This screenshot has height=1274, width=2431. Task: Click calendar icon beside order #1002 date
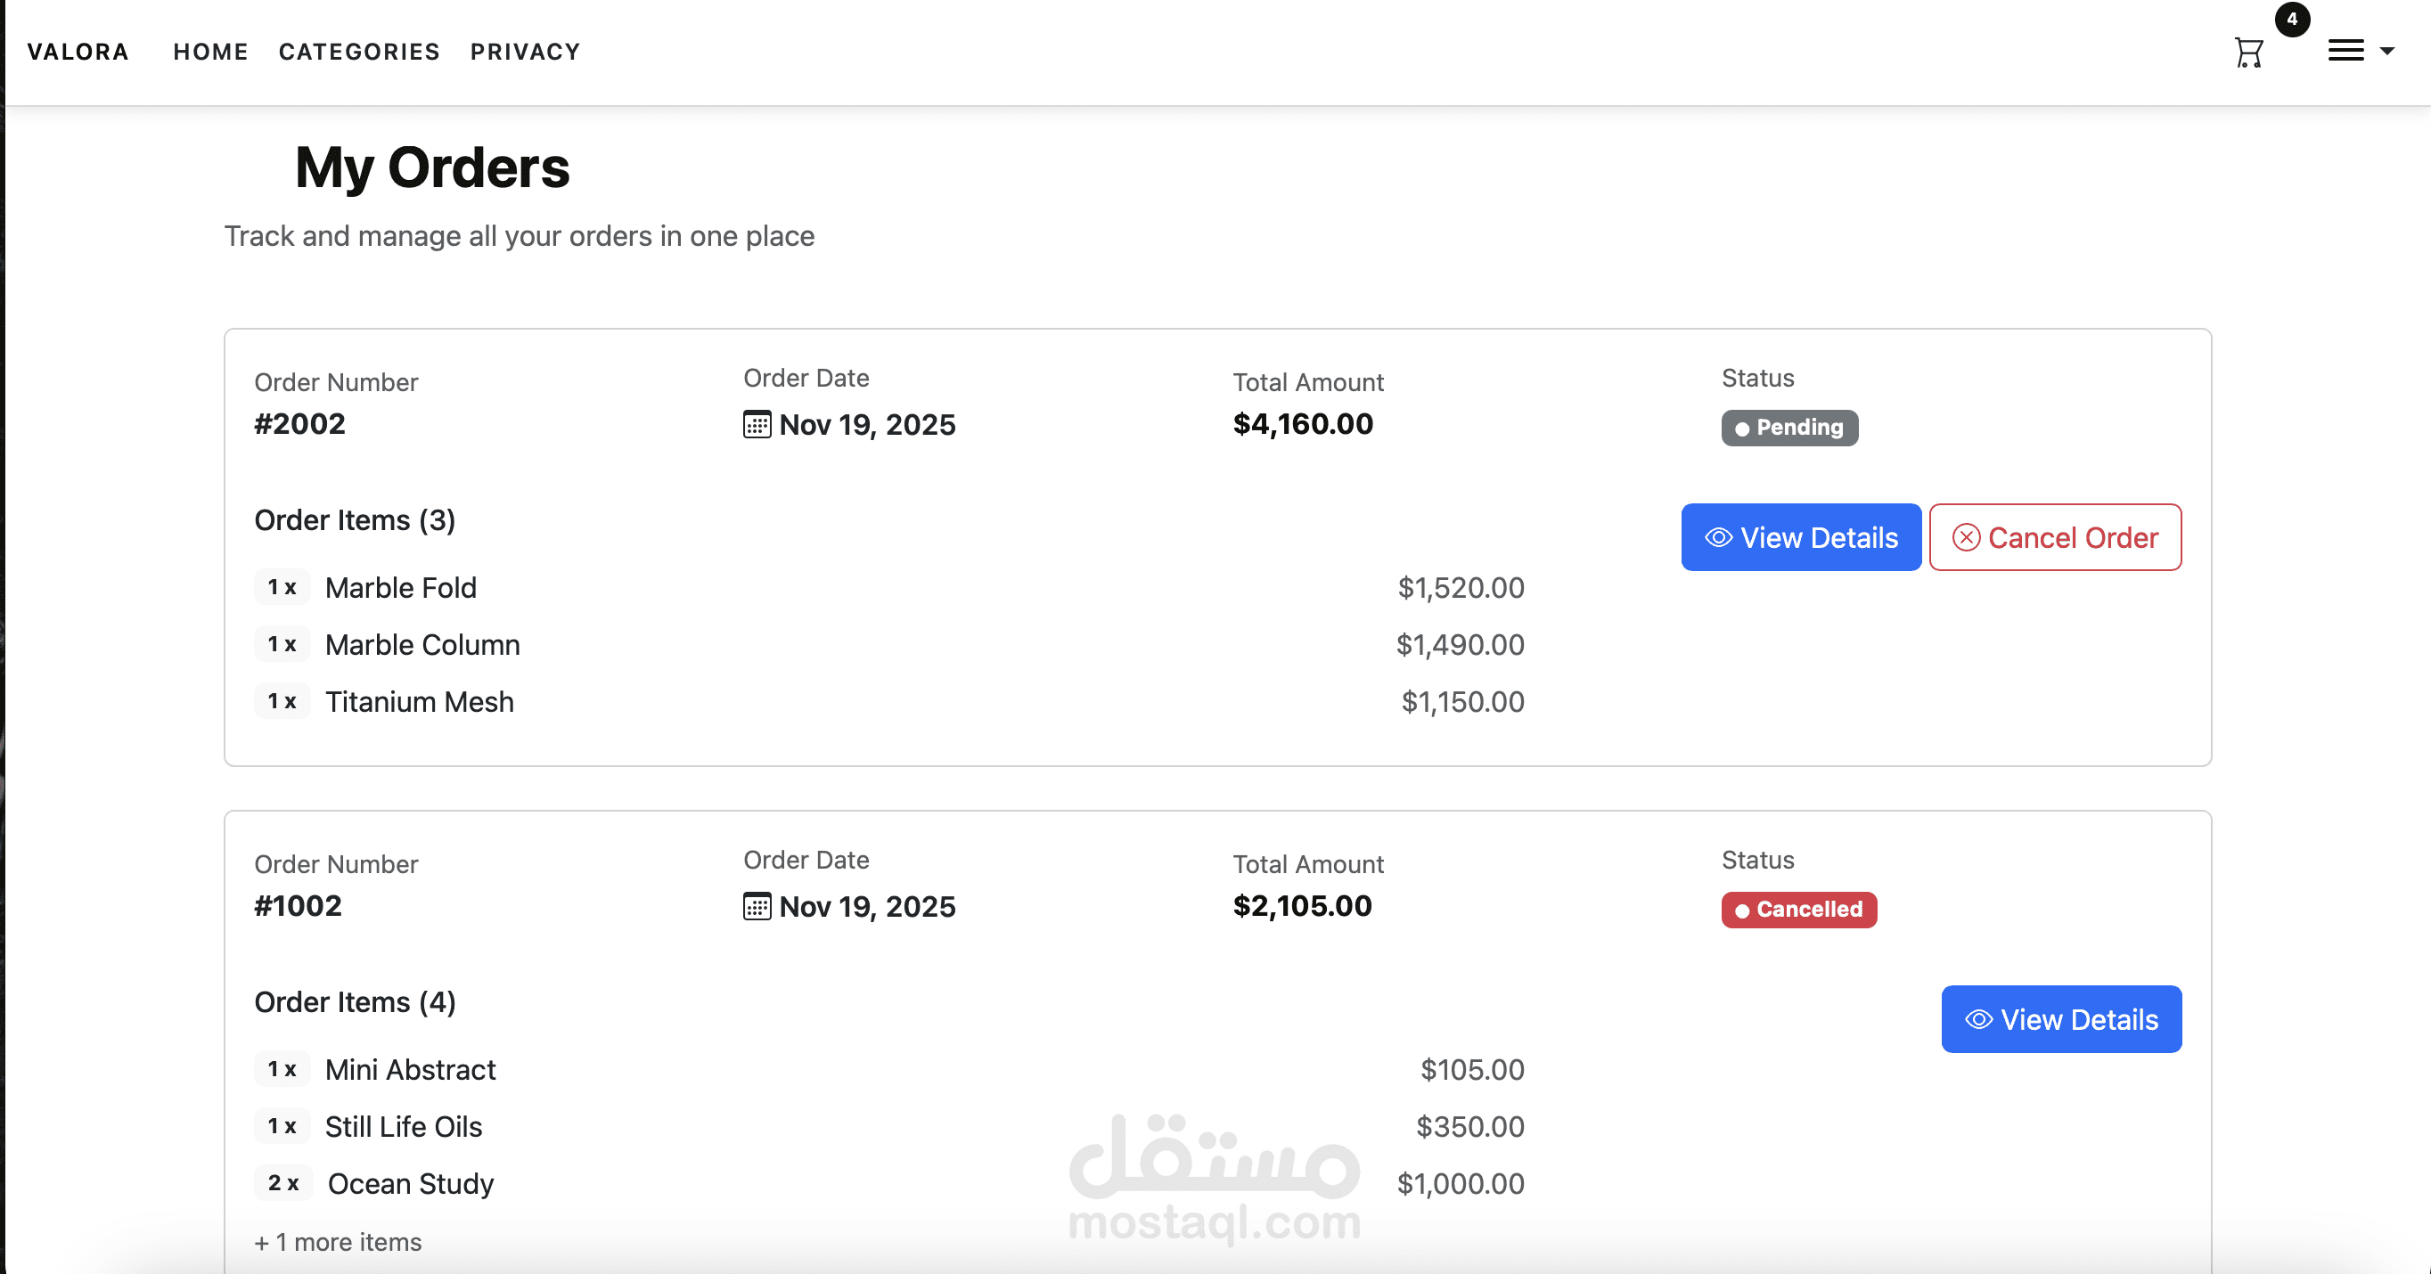(x=756, y=906)
